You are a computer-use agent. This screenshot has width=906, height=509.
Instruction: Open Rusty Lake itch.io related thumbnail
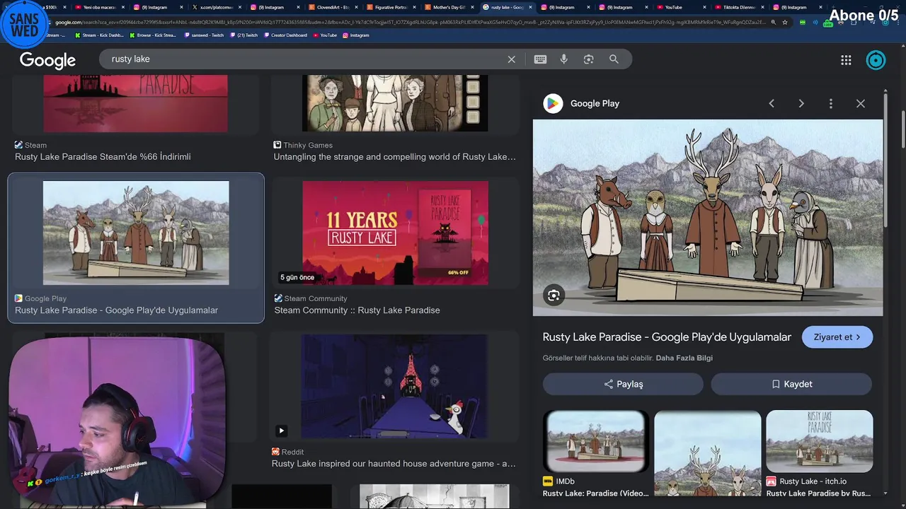pos(819,441)
